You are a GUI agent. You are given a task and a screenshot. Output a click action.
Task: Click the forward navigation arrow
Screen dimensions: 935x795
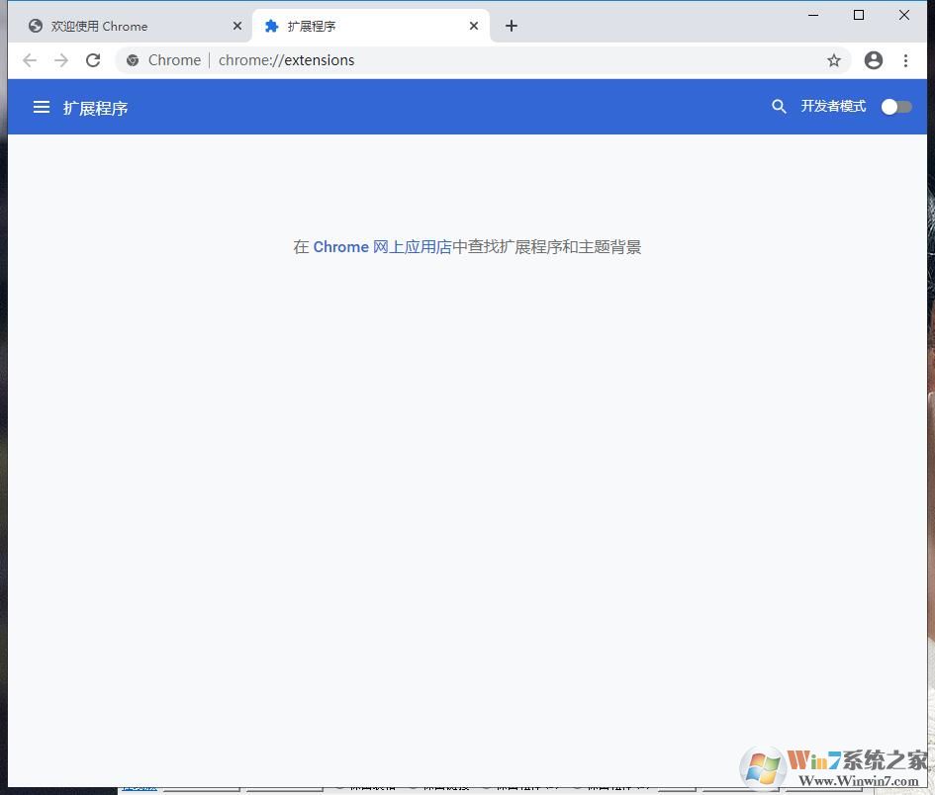(60, 60)
